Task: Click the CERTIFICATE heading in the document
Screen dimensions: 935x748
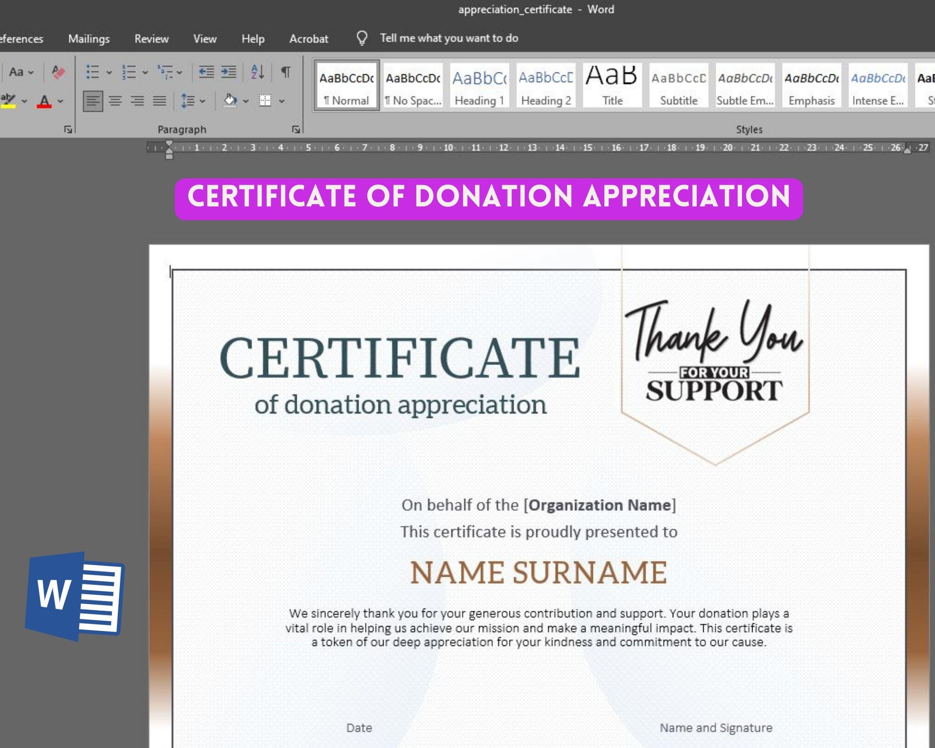Action: click(399, 358)
